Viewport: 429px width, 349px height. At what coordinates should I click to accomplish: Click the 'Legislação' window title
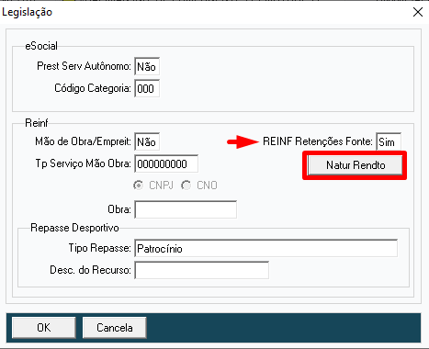click(27, 12)
